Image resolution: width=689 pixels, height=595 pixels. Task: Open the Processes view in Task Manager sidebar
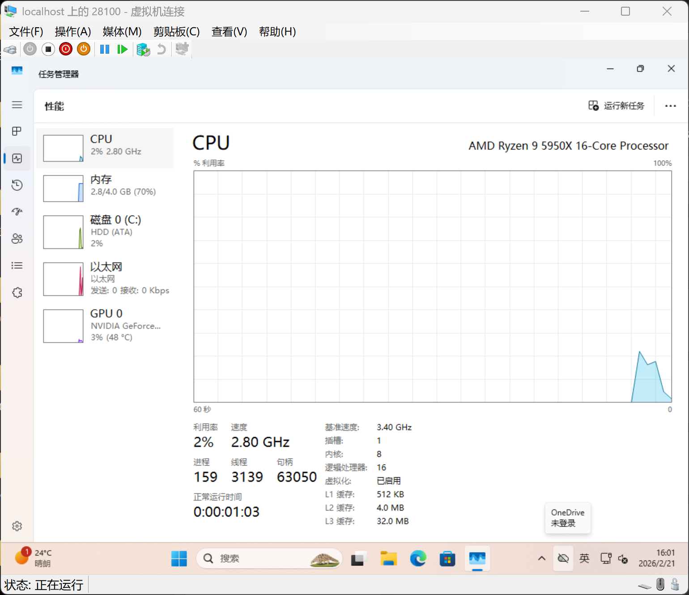(17, 131)
